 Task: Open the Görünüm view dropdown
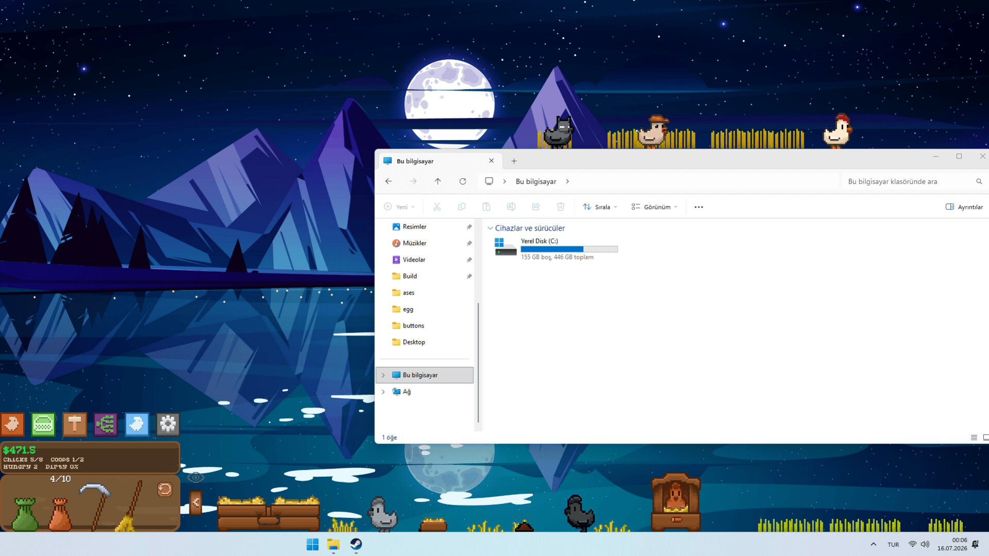coord(655,207)
